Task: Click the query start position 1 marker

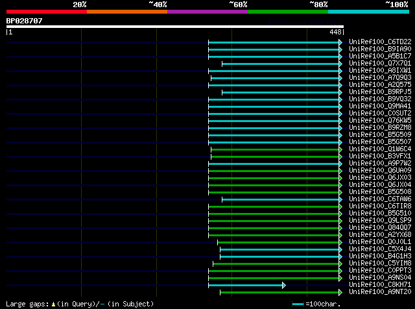Action: [x=10, y=32]
